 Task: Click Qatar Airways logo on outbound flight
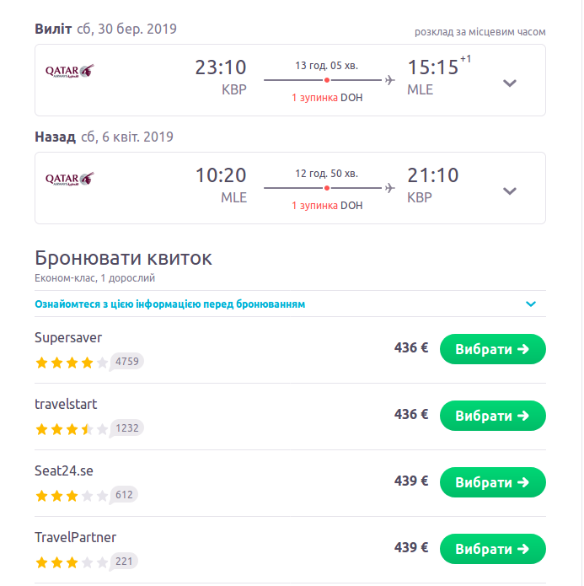(x=69, y=72)
